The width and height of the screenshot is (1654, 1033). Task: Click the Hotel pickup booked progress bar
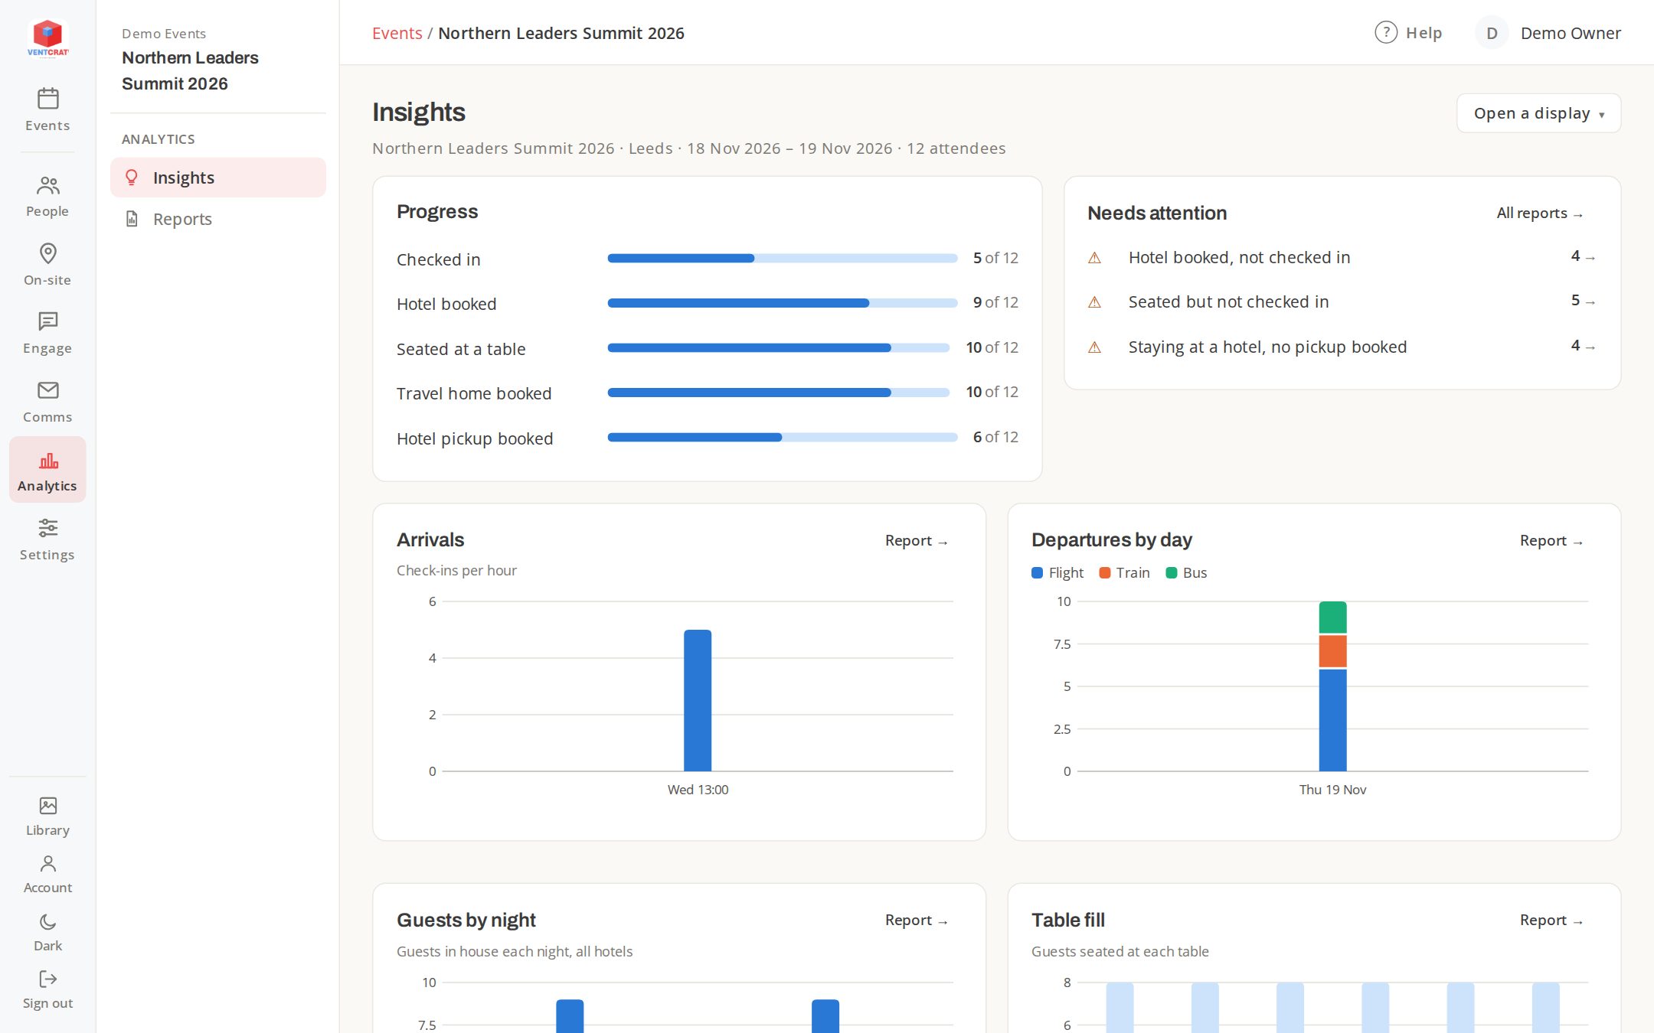783,438
